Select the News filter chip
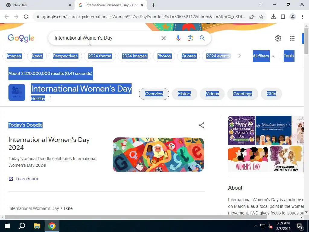The width and height of the screenshot is (309, 232). pos(37,56)
